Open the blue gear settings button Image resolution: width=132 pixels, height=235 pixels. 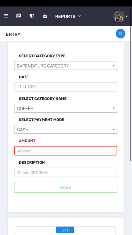click(x=121, y=33)
